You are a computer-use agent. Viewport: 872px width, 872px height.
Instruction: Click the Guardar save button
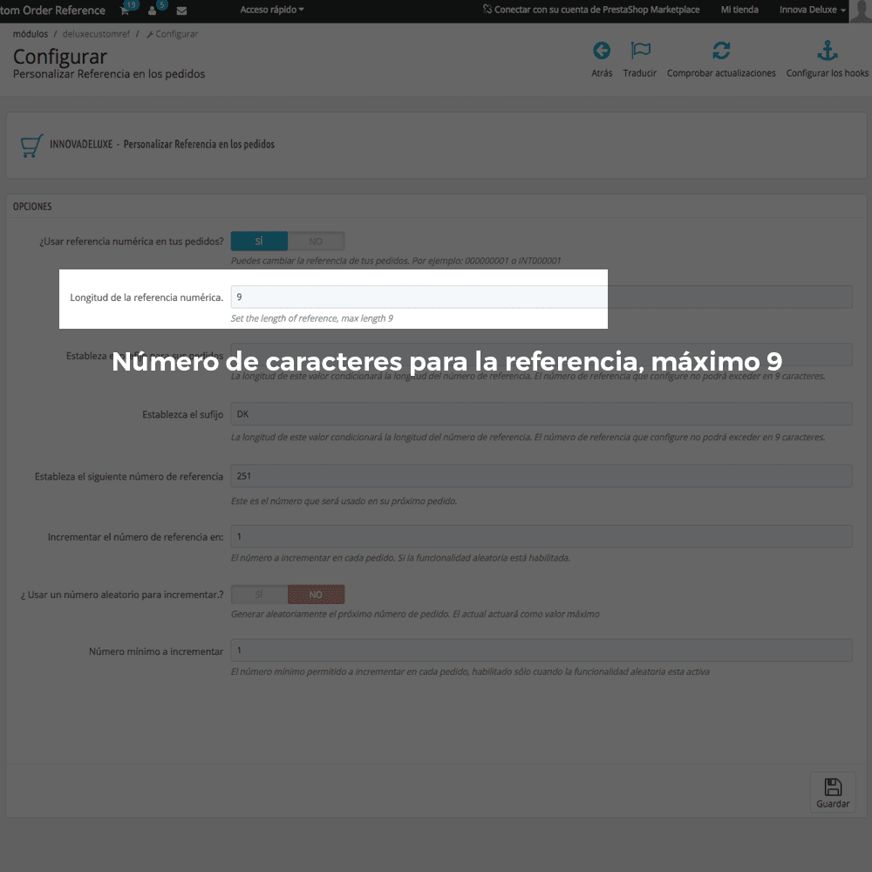point(833,793)
